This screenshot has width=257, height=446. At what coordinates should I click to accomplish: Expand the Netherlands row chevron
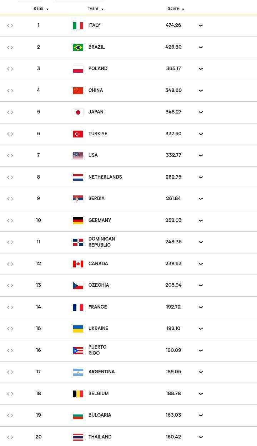[x=201, y=177]
